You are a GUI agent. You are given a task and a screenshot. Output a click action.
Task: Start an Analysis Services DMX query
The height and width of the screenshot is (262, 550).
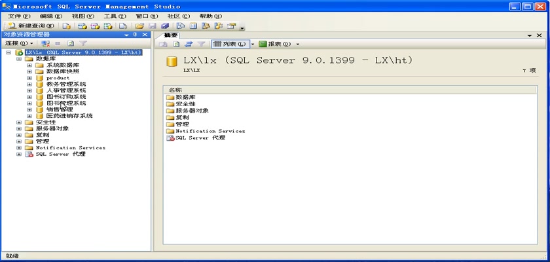point(95,26)
